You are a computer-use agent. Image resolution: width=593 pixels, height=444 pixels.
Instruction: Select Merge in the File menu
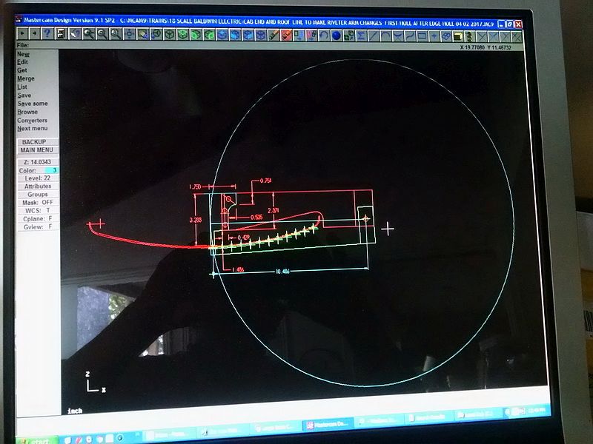coord(26,78)
